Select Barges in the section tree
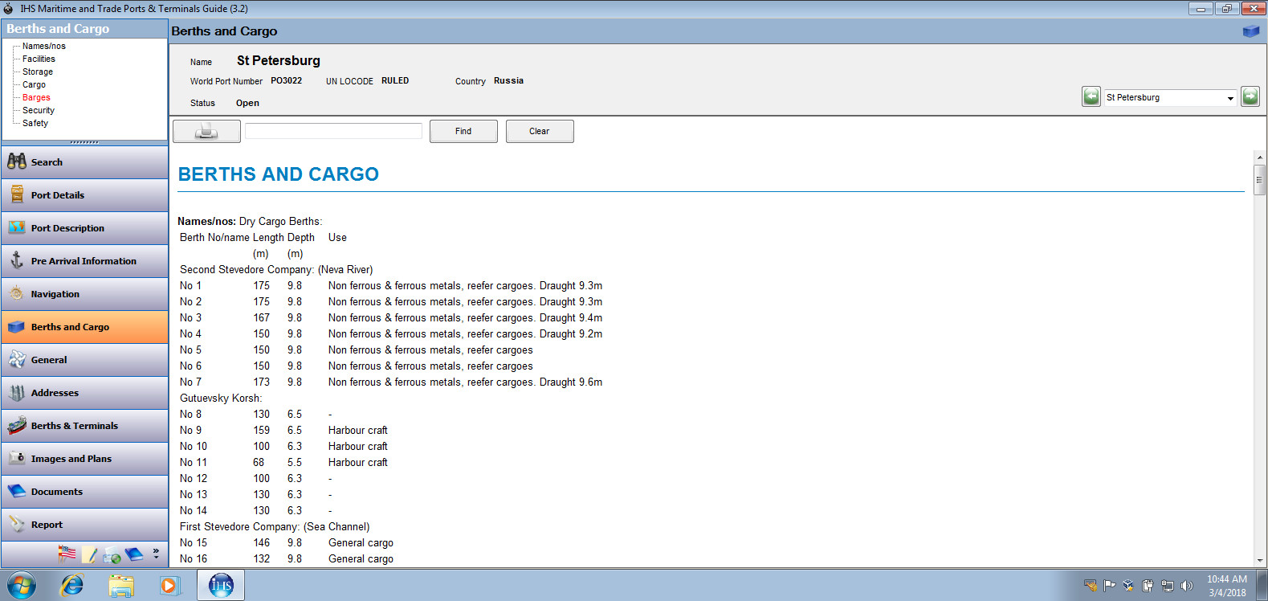Image resolution: width=1268 pixels, height=601 pixels. pyautogui.click(x=36, y=97)
